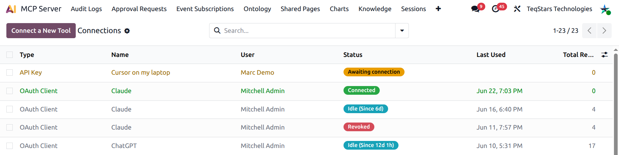Click the Jun 22, 7:03 PM cell
Screen dimensions: 619x155
[x=499, y=91]
